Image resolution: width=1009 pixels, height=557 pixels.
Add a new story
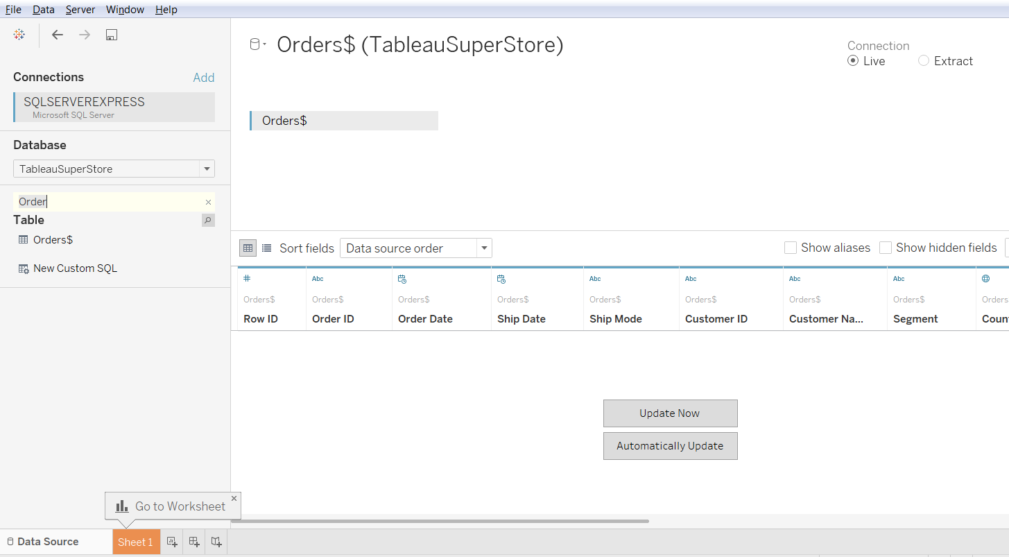coord(216,542)
